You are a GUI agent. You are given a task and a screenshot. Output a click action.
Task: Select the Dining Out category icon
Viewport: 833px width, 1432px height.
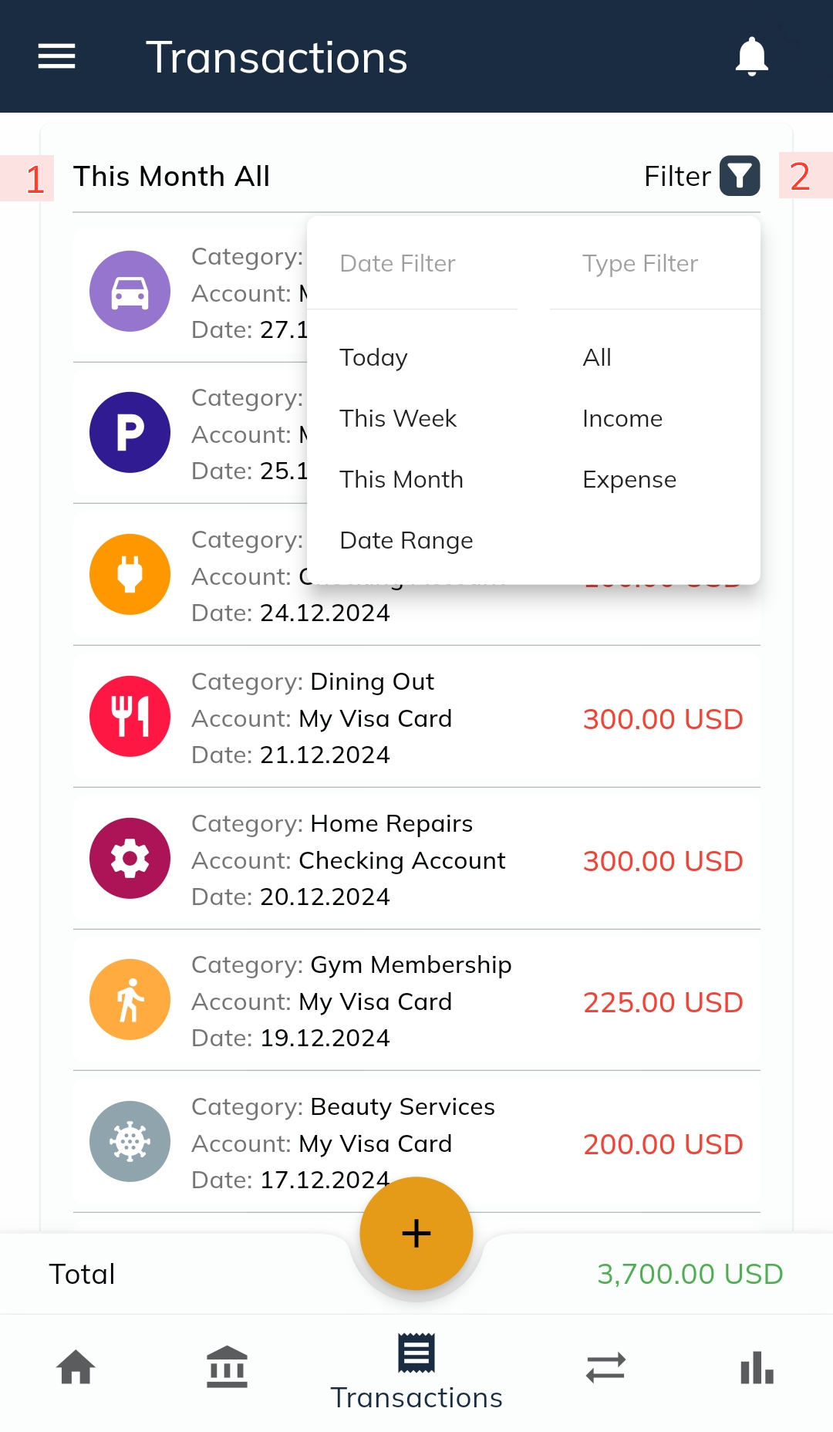tap(130, 716)
